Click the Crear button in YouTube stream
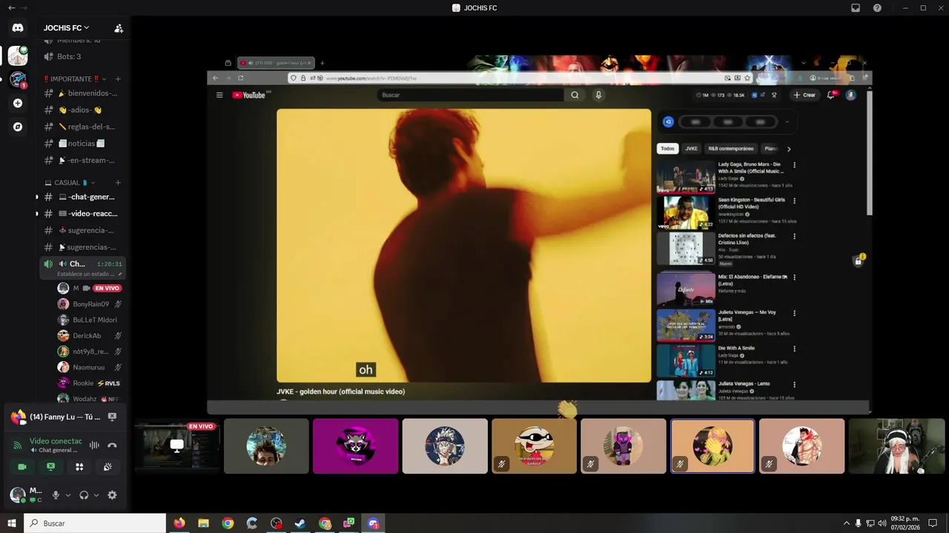 [x=804, y=95]
